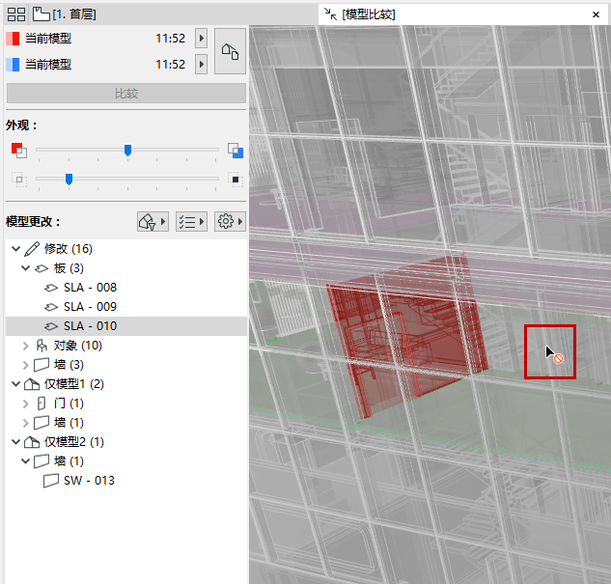
Task: Click the model icon beside 仅模型2
Action: click(32, 442)
